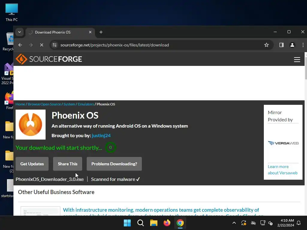
Task: Open Windows Start menu
Action: point(127,223)
